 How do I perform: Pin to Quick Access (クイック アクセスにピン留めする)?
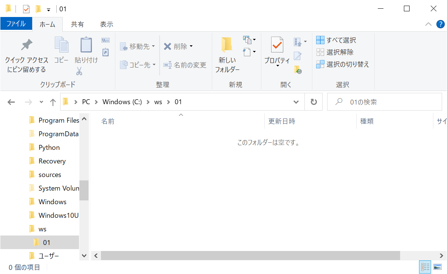26,56
